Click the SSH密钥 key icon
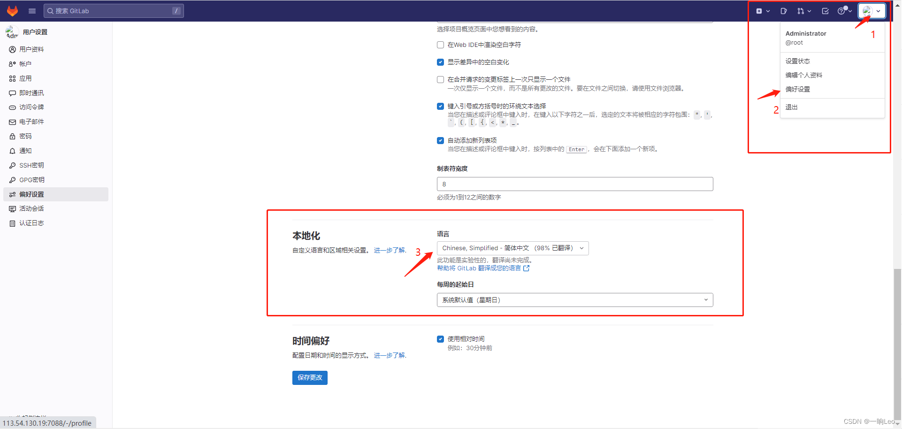 pyautogui.click(x=13, y=165)
